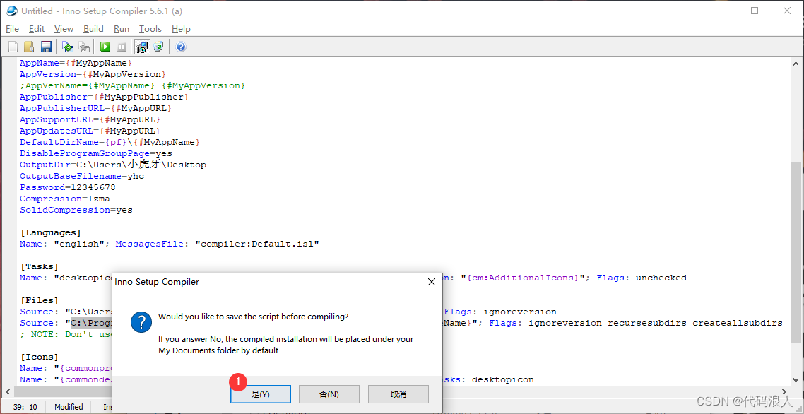Click the '[Files]' section header

[39, 300]
